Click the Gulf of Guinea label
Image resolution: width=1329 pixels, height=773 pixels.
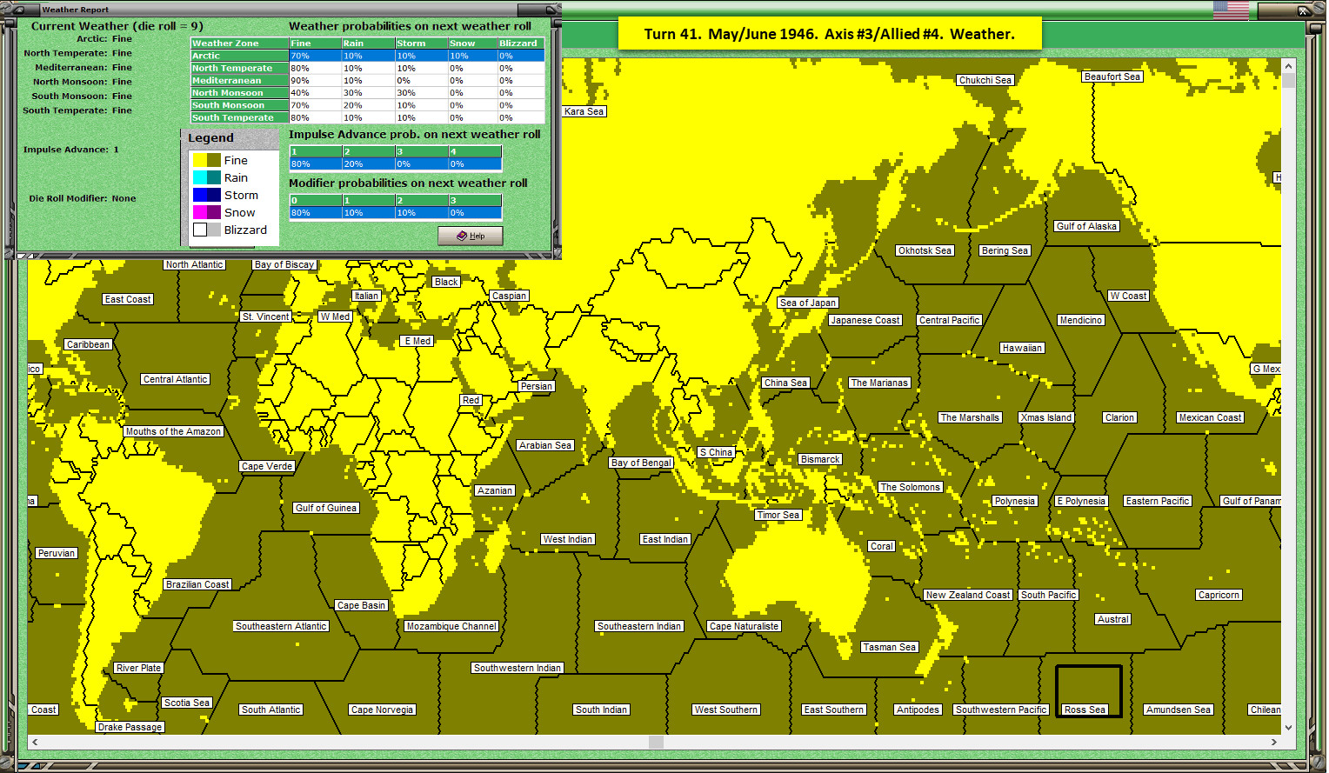tap(326, 508)
